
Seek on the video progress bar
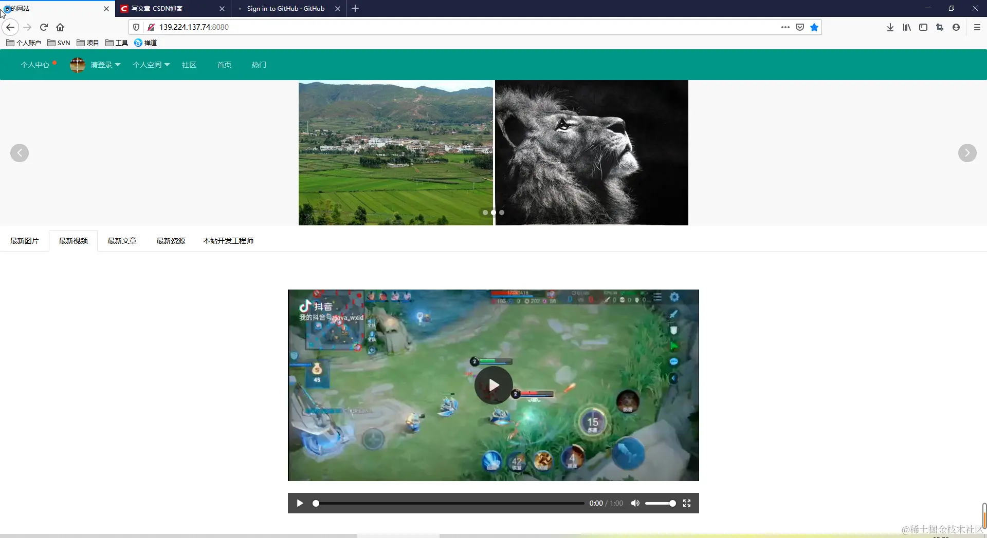pyautogui.click(x=448, y=503)
